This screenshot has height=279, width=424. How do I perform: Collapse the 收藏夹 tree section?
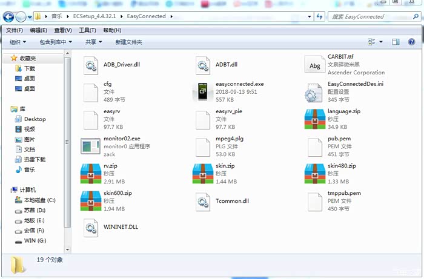point(5,58)
